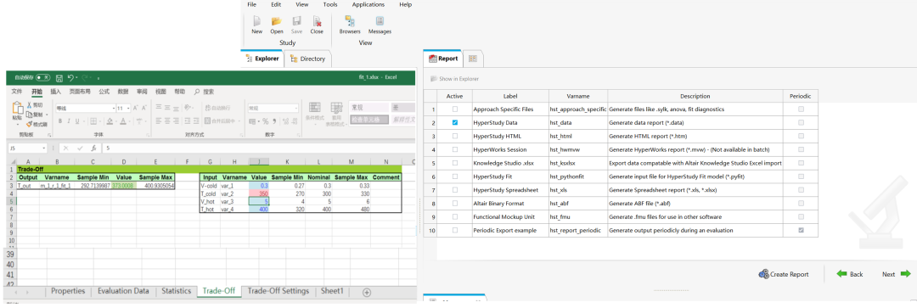Open HyperStudy Applications menu
This screenshot has width=917, height=308.
(x=368, y=4)
